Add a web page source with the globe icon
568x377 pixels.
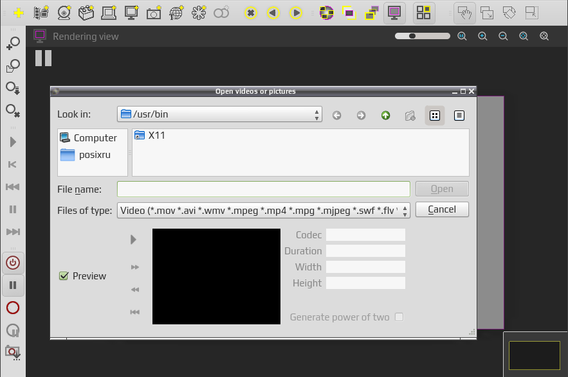(176, 13)
